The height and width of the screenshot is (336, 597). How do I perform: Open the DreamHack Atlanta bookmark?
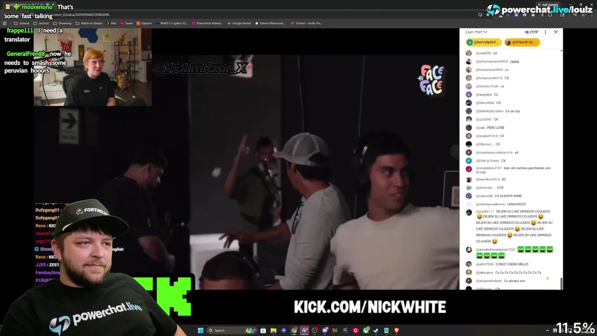207,23
